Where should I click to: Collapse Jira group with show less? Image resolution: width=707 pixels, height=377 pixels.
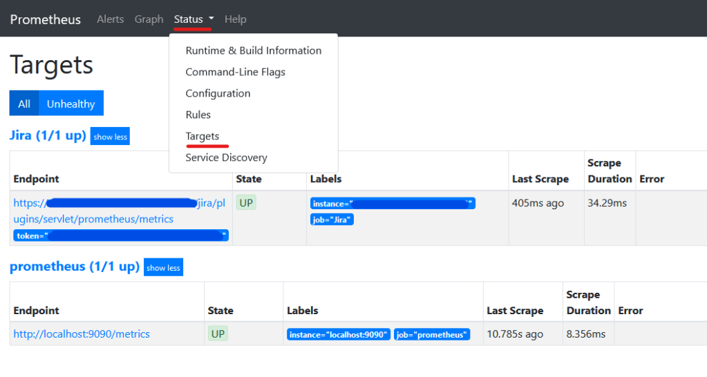110,137
